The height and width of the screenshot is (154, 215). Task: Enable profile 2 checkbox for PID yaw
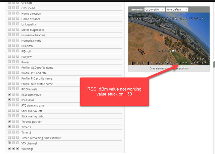pos(13,56)
